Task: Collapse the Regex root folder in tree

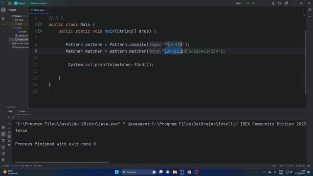Action: [10, 16]
